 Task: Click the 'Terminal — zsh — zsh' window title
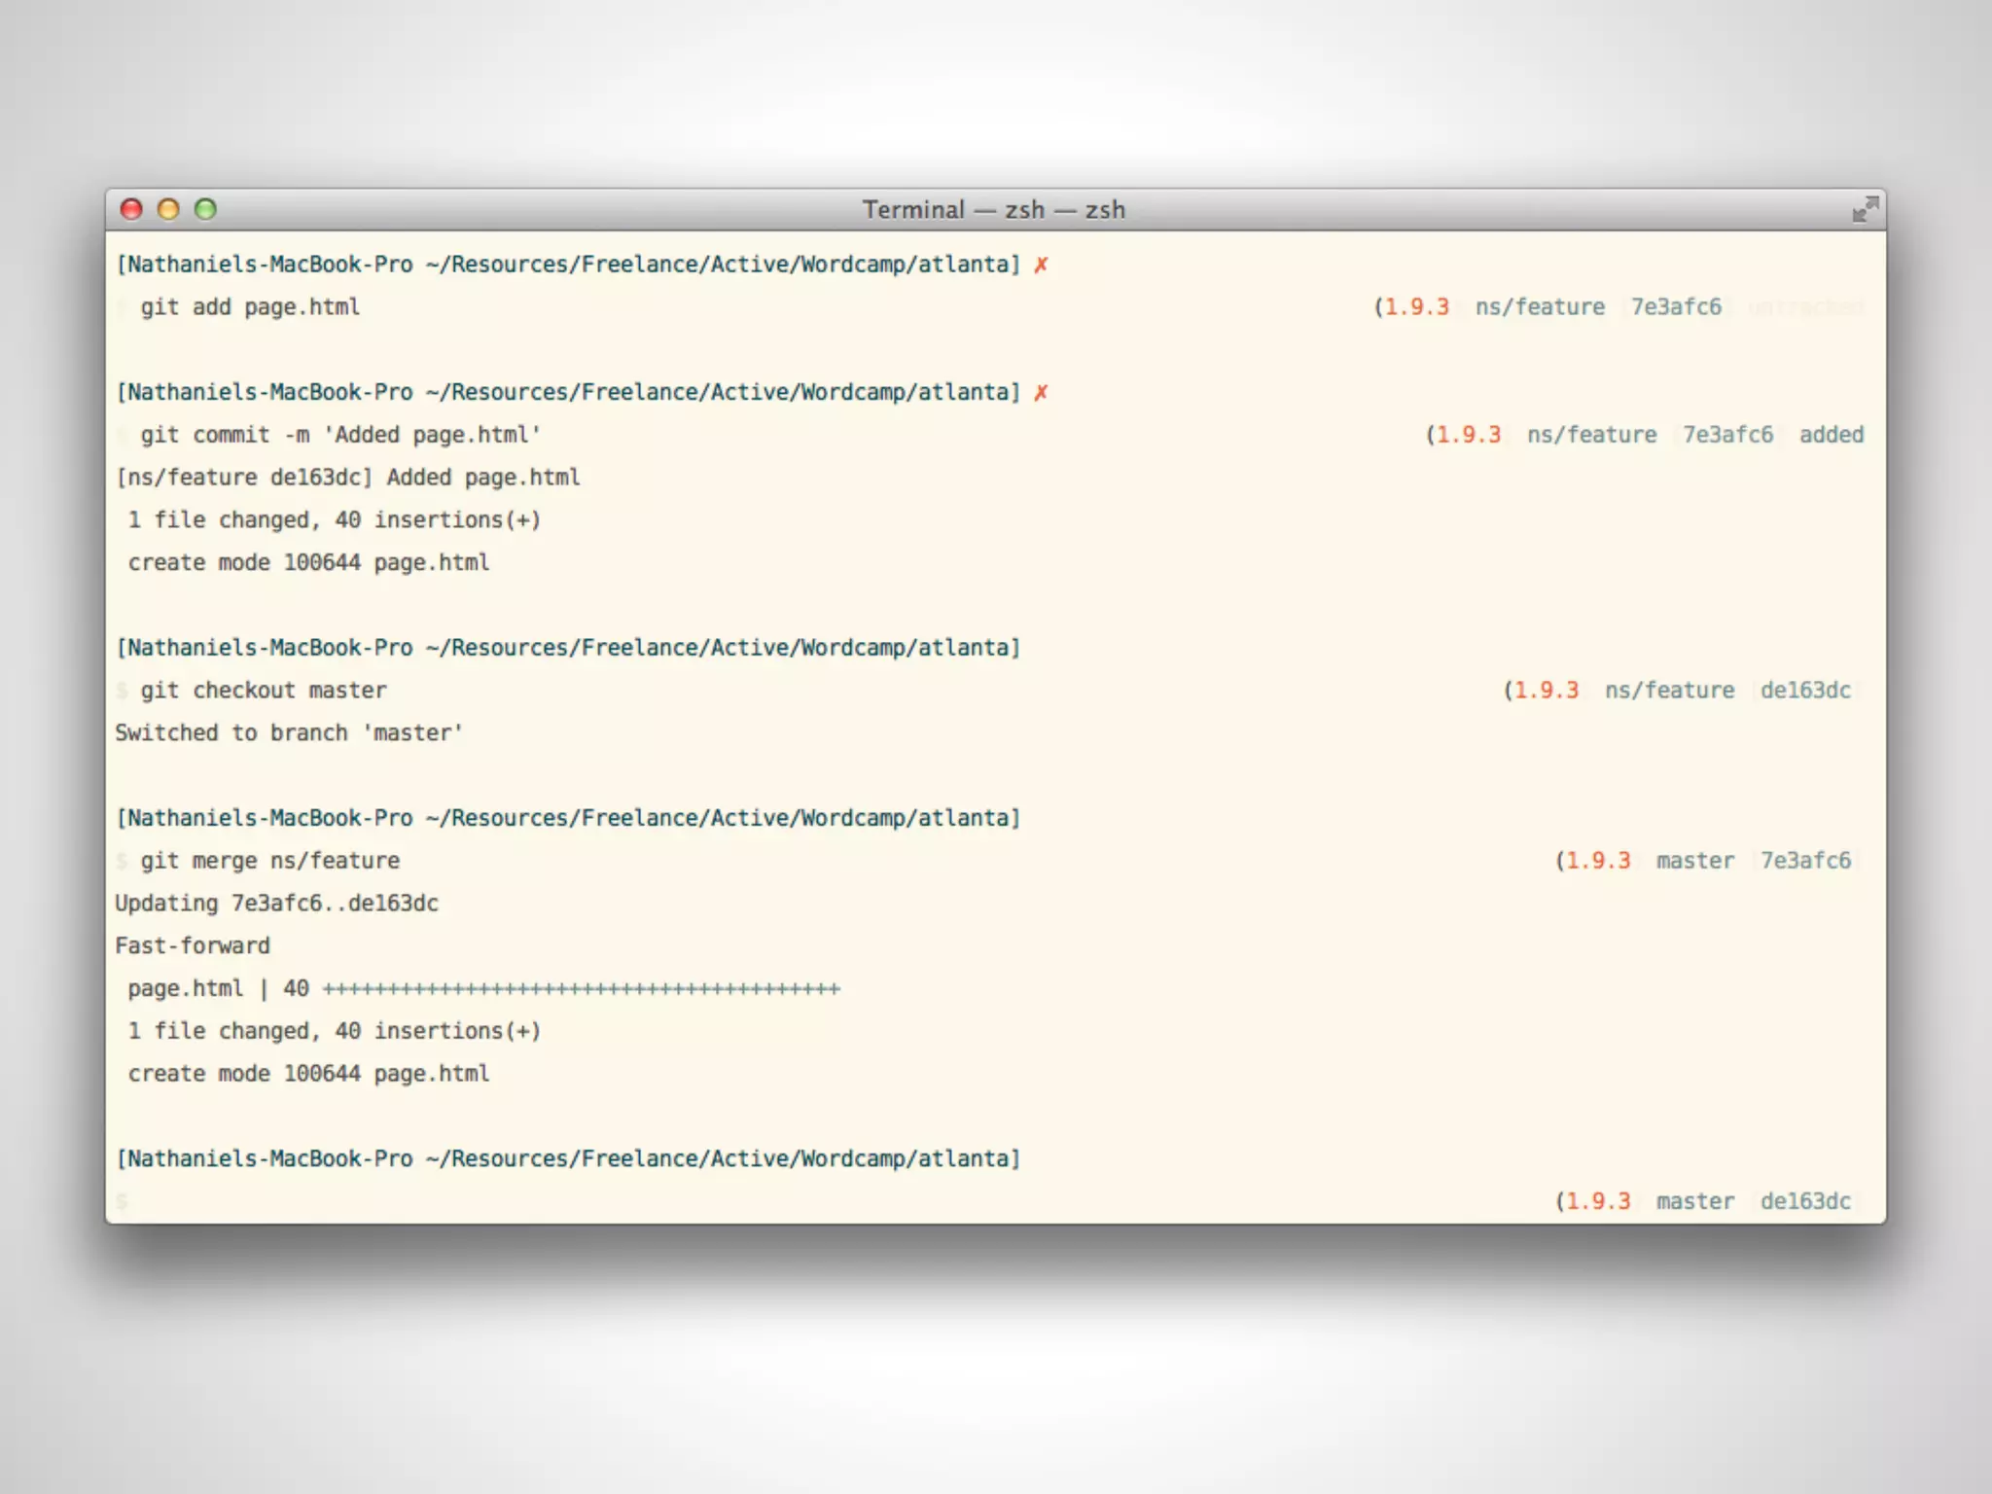point(993,209)
